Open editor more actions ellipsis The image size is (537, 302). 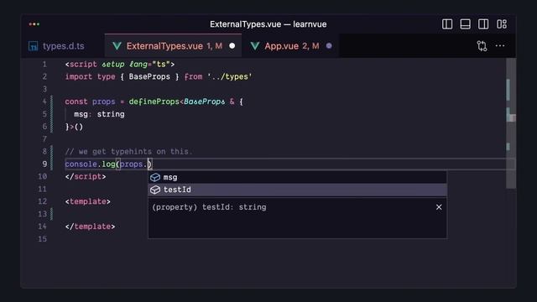pyautogui.click(x=500, y=46)
